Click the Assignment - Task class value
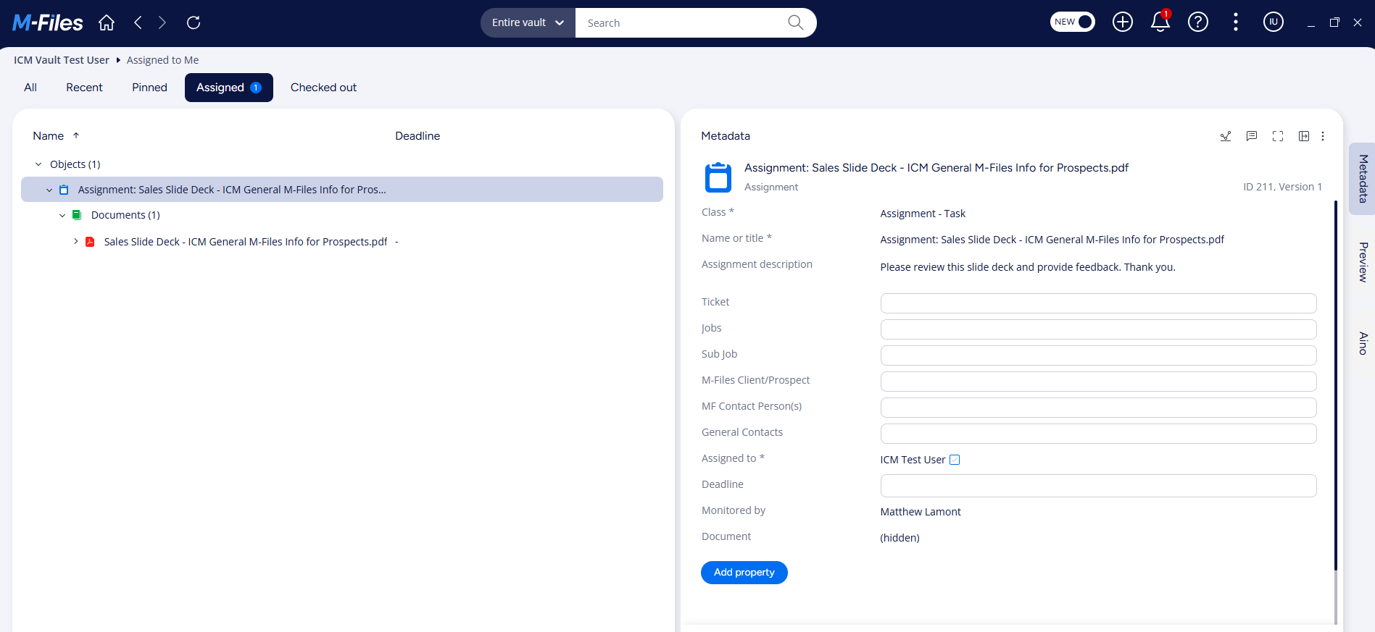Screen dimensions: 1375x632 [x=923, y=214]
